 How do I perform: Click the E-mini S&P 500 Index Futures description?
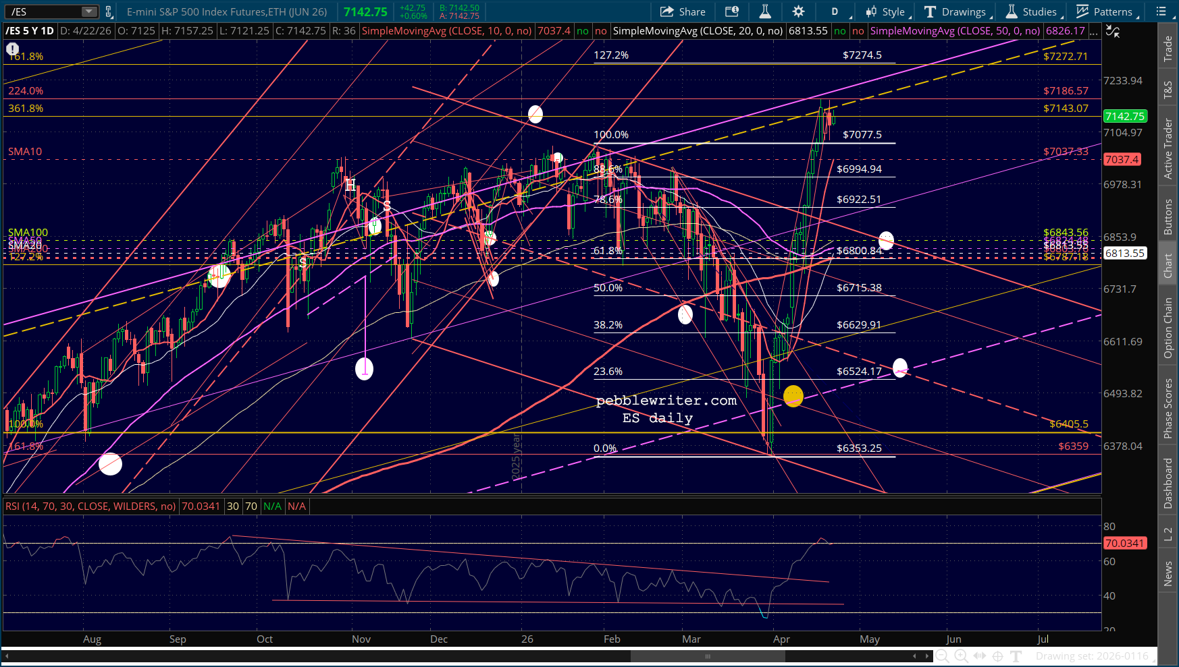point(227,11)
